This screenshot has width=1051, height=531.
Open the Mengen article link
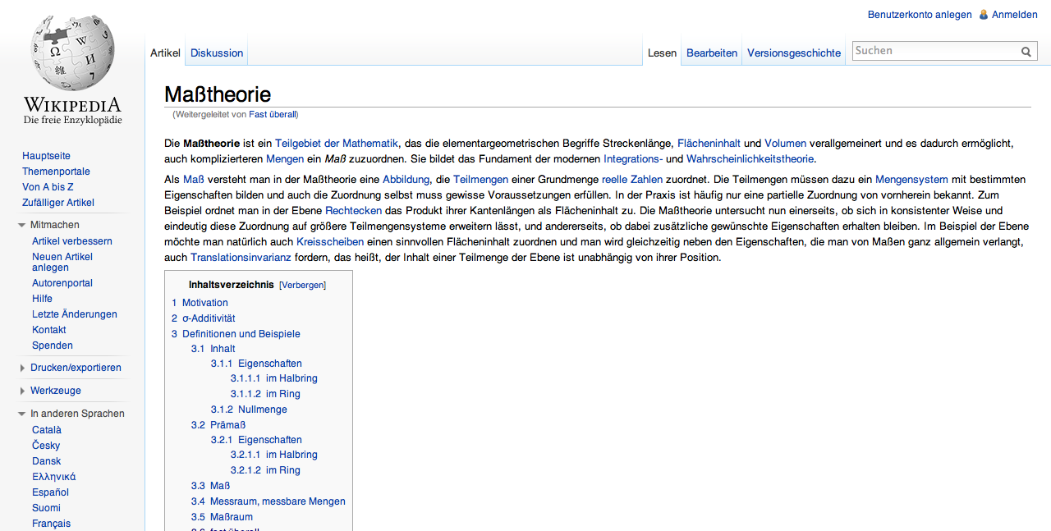[285, 158]
